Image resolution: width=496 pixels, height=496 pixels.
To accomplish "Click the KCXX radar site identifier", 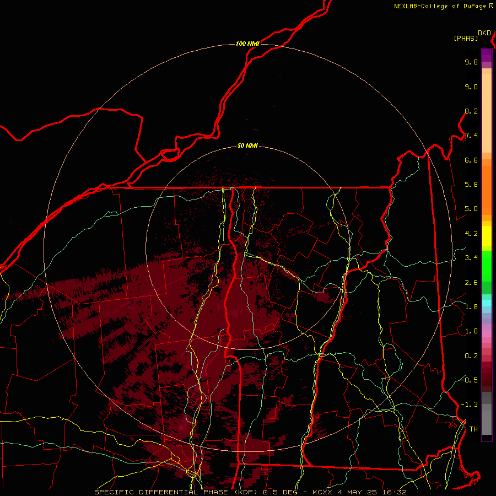I will (322, 492).
